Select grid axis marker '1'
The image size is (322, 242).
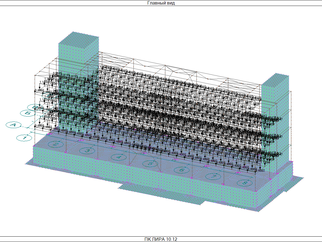coord(25,138)
